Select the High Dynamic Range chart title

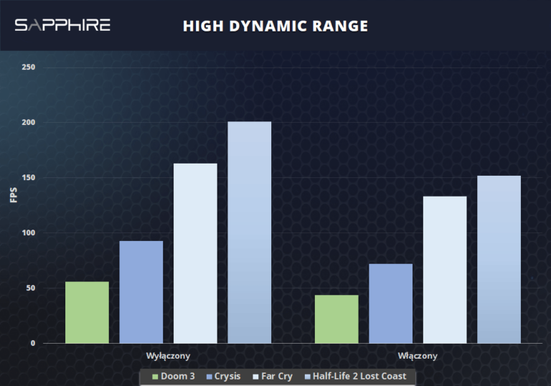(x=275, y=27)
